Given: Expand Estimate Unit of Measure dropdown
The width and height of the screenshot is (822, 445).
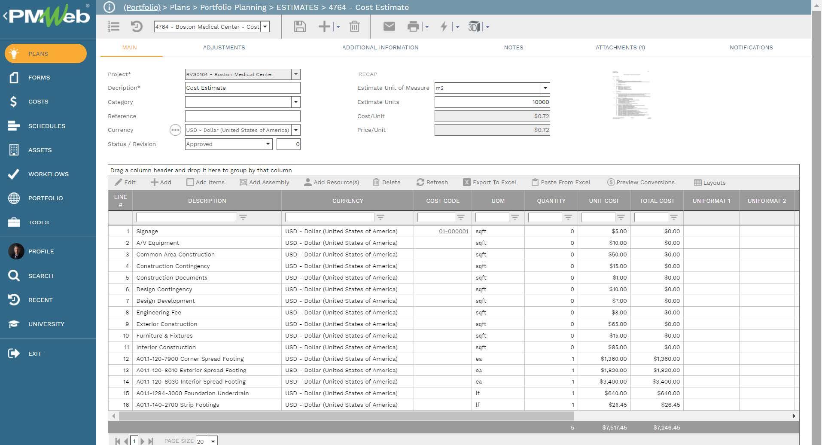Looking at the screenshot, I should (x=545, y=88).
